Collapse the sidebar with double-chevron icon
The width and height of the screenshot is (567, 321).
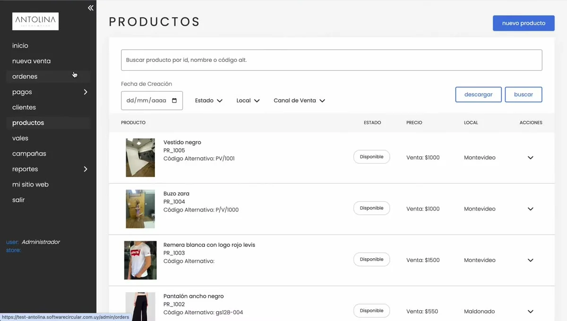[91, 8]
